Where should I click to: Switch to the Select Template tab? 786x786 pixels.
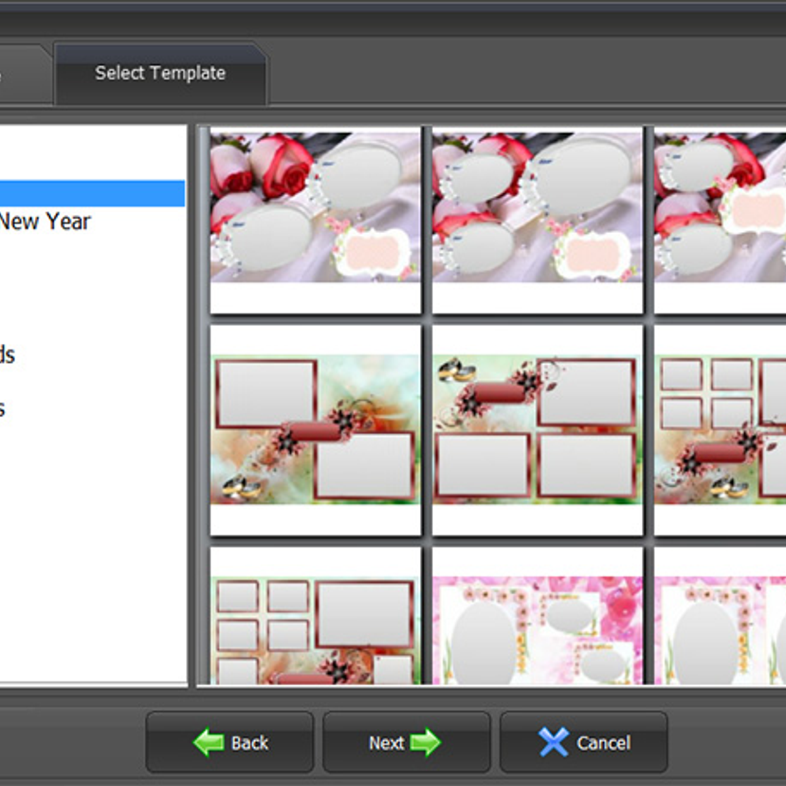tap(160, 73)
